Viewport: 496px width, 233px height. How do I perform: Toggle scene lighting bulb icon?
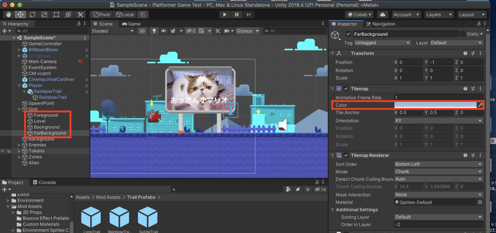[155, 31]
